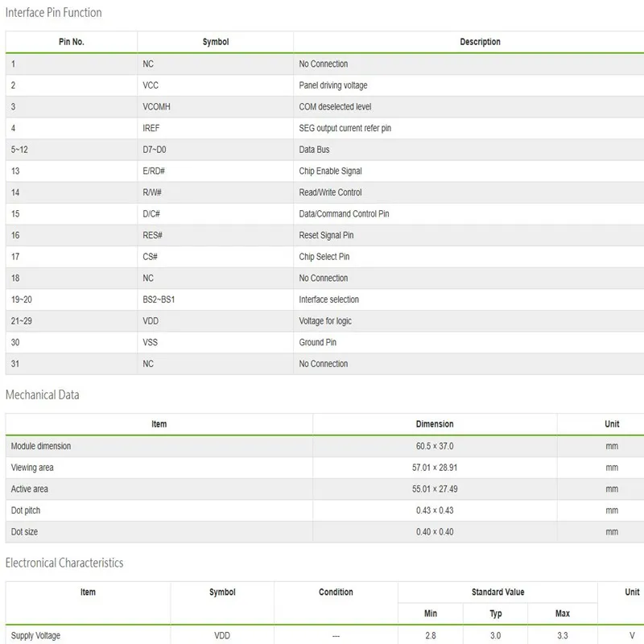Viewport: 644px width, 644px height.
Task: Click the Voltage for logic description
Action: pyautogui.click(x=325, y=321)
